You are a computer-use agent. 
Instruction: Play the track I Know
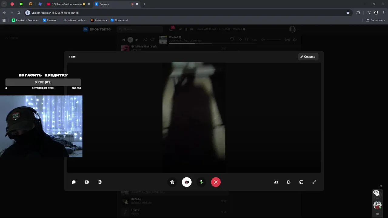click(174, 212)
